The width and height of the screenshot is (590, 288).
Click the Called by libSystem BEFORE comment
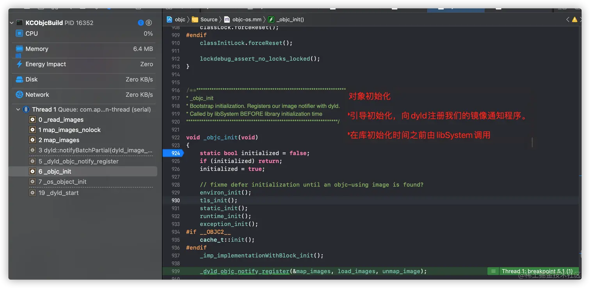click(x=254, y=114)
